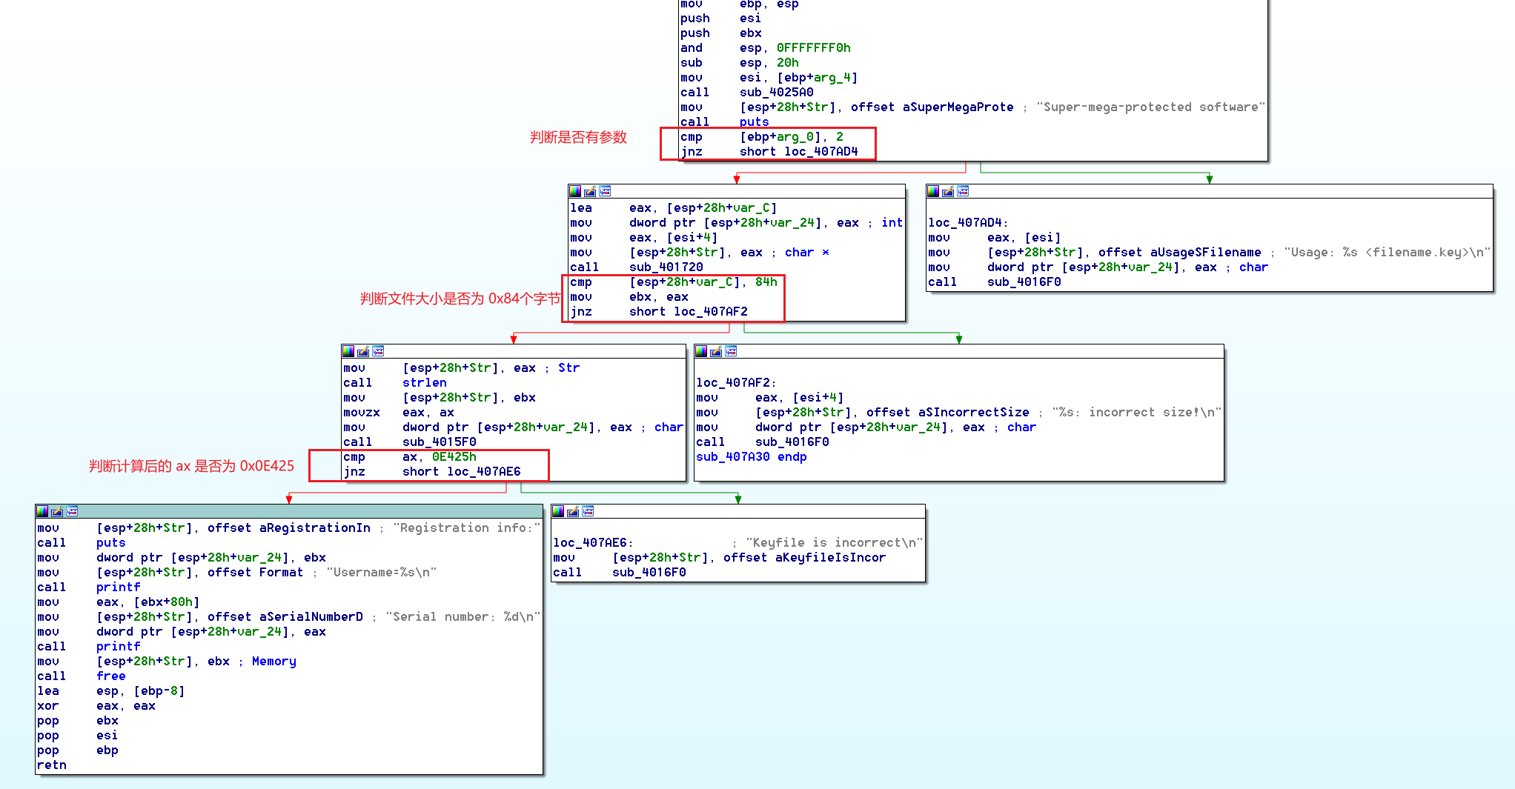Click sub_4015F0 call

pos(440,442)
